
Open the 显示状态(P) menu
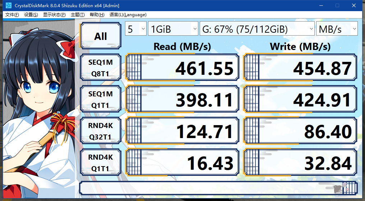coord(54,15)
